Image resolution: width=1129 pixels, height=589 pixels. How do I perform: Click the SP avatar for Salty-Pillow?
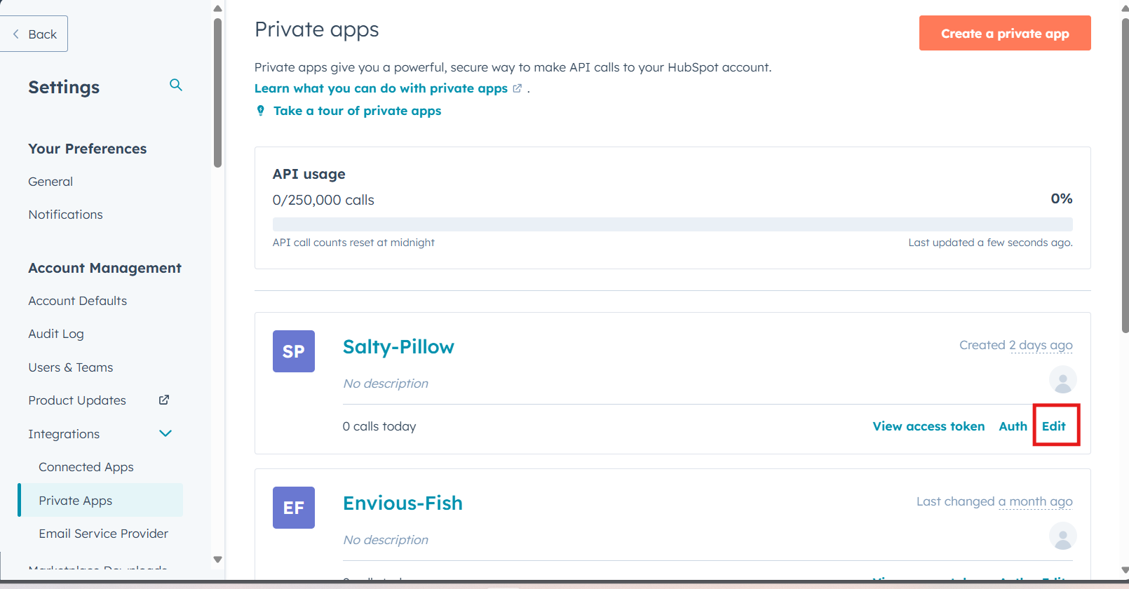(293, 351)
